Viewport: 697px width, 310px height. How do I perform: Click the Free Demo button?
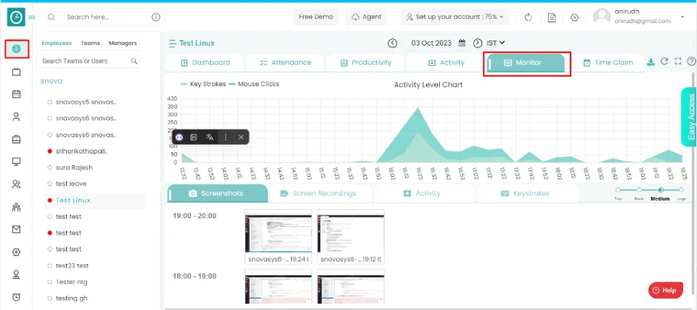click(317, 17)
